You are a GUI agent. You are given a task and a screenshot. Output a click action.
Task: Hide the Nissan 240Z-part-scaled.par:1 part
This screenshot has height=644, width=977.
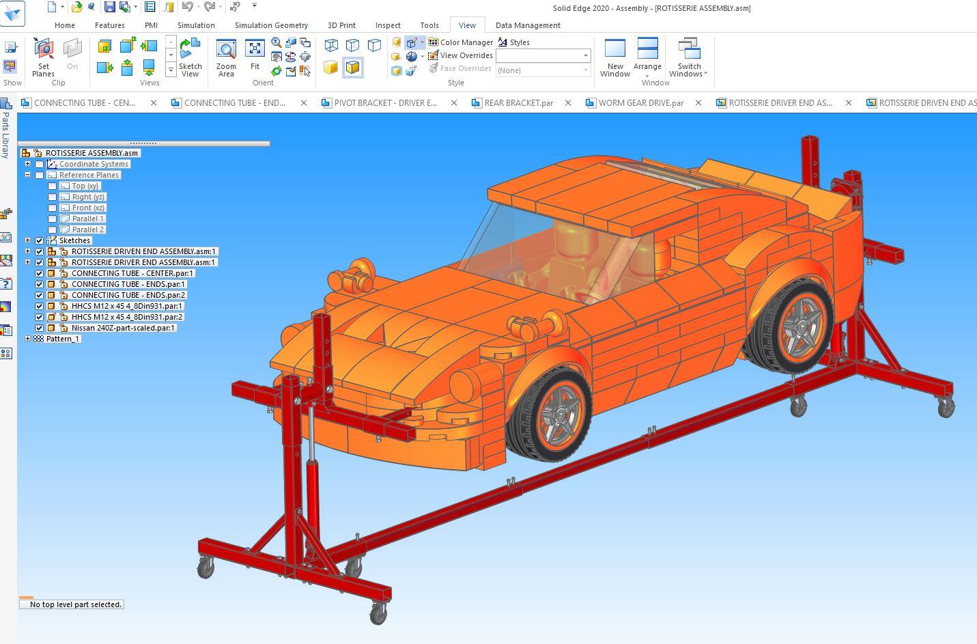(40, 328)
